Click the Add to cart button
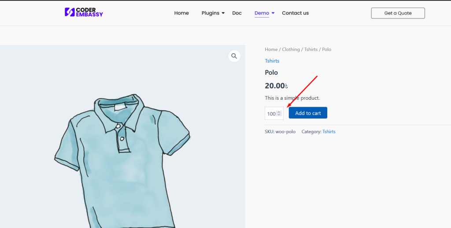 [308, 113]
